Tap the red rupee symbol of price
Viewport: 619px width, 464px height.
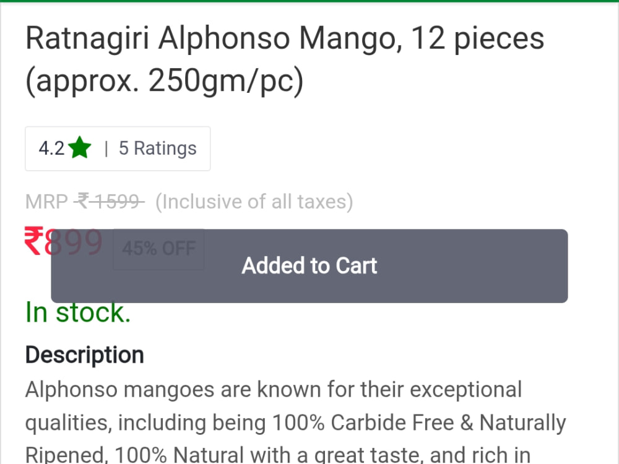[33, 241]
